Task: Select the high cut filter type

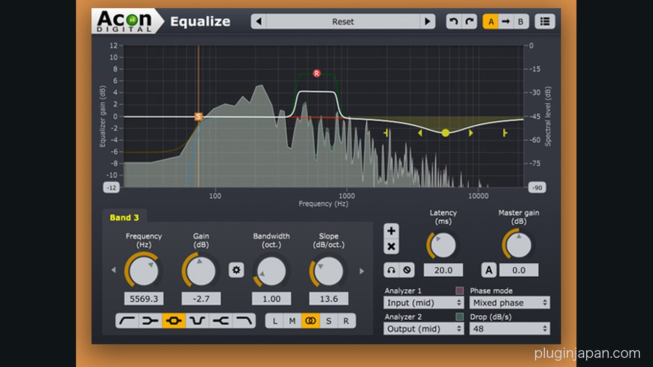Action: [244, 321]
